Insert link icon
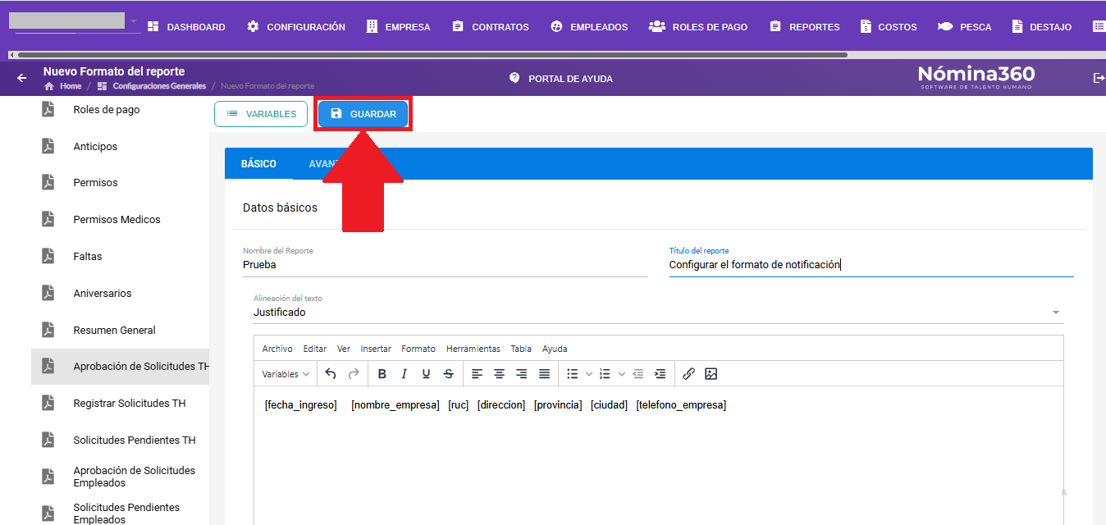 click(688, 374)
